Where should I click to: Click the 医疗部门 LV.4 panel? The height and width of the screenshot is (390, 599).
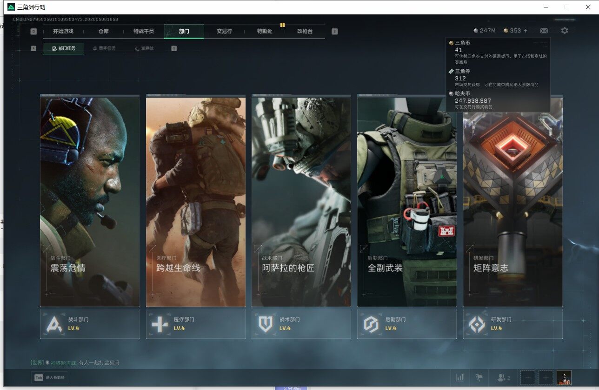pyautogui.click(x=196, y=324)
